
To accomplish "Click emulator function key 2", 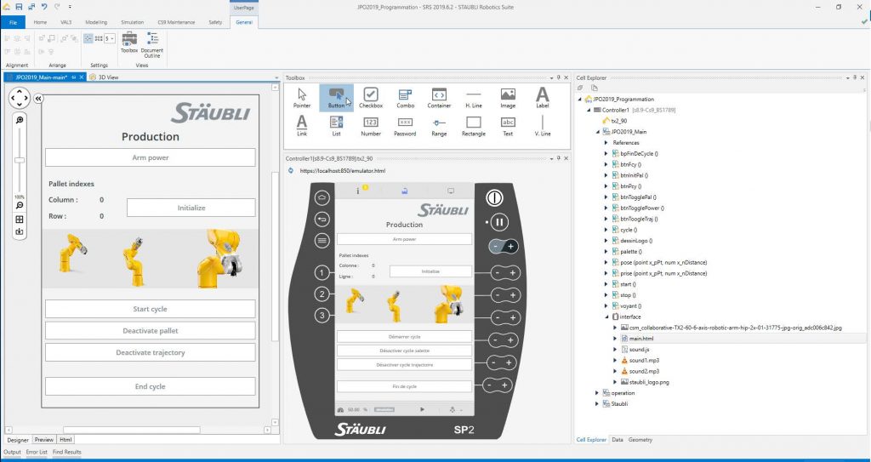I will pyautogui.click(x=322, y=294).
